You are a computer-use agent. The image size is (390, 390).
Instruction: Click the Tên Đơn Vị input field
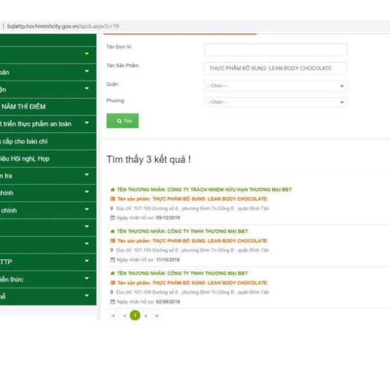pos(275,50)
